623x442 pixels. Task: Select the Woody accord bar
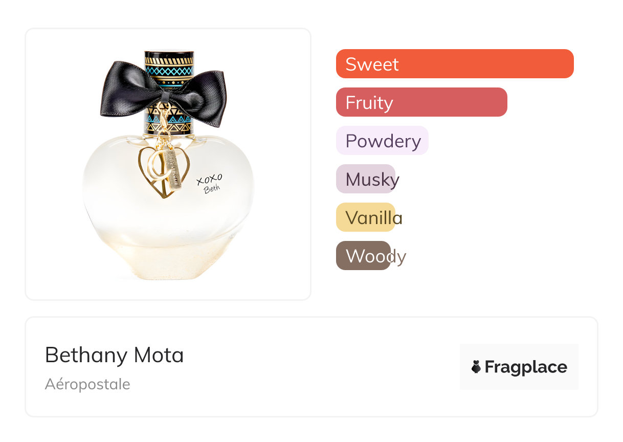[364, 256]
